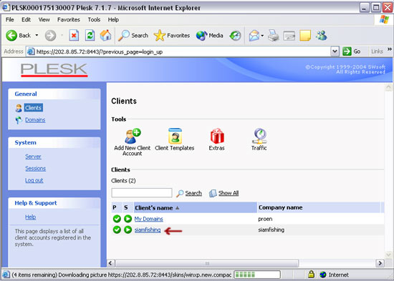Sort by Client's name column header

196,207
